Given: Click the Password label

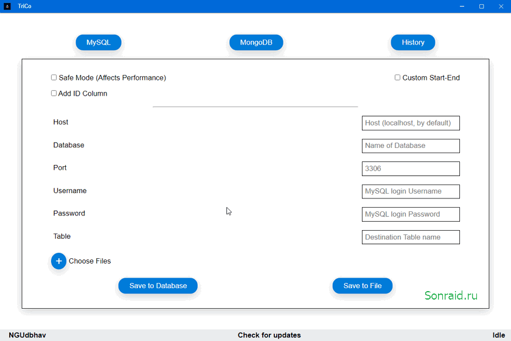Looking at the screenshot, I should coord(69,213).
